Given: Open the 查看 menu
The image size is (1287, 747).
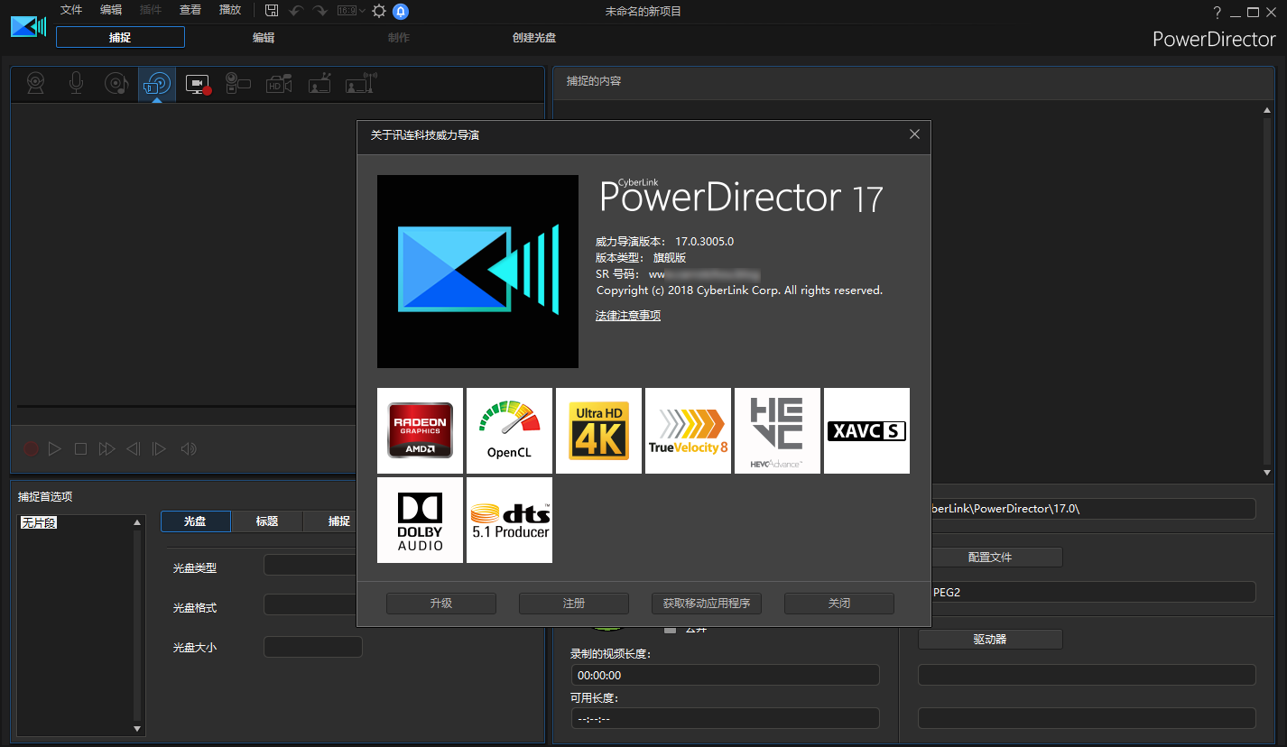Looking at the screenshot, I should click(190, 10).
